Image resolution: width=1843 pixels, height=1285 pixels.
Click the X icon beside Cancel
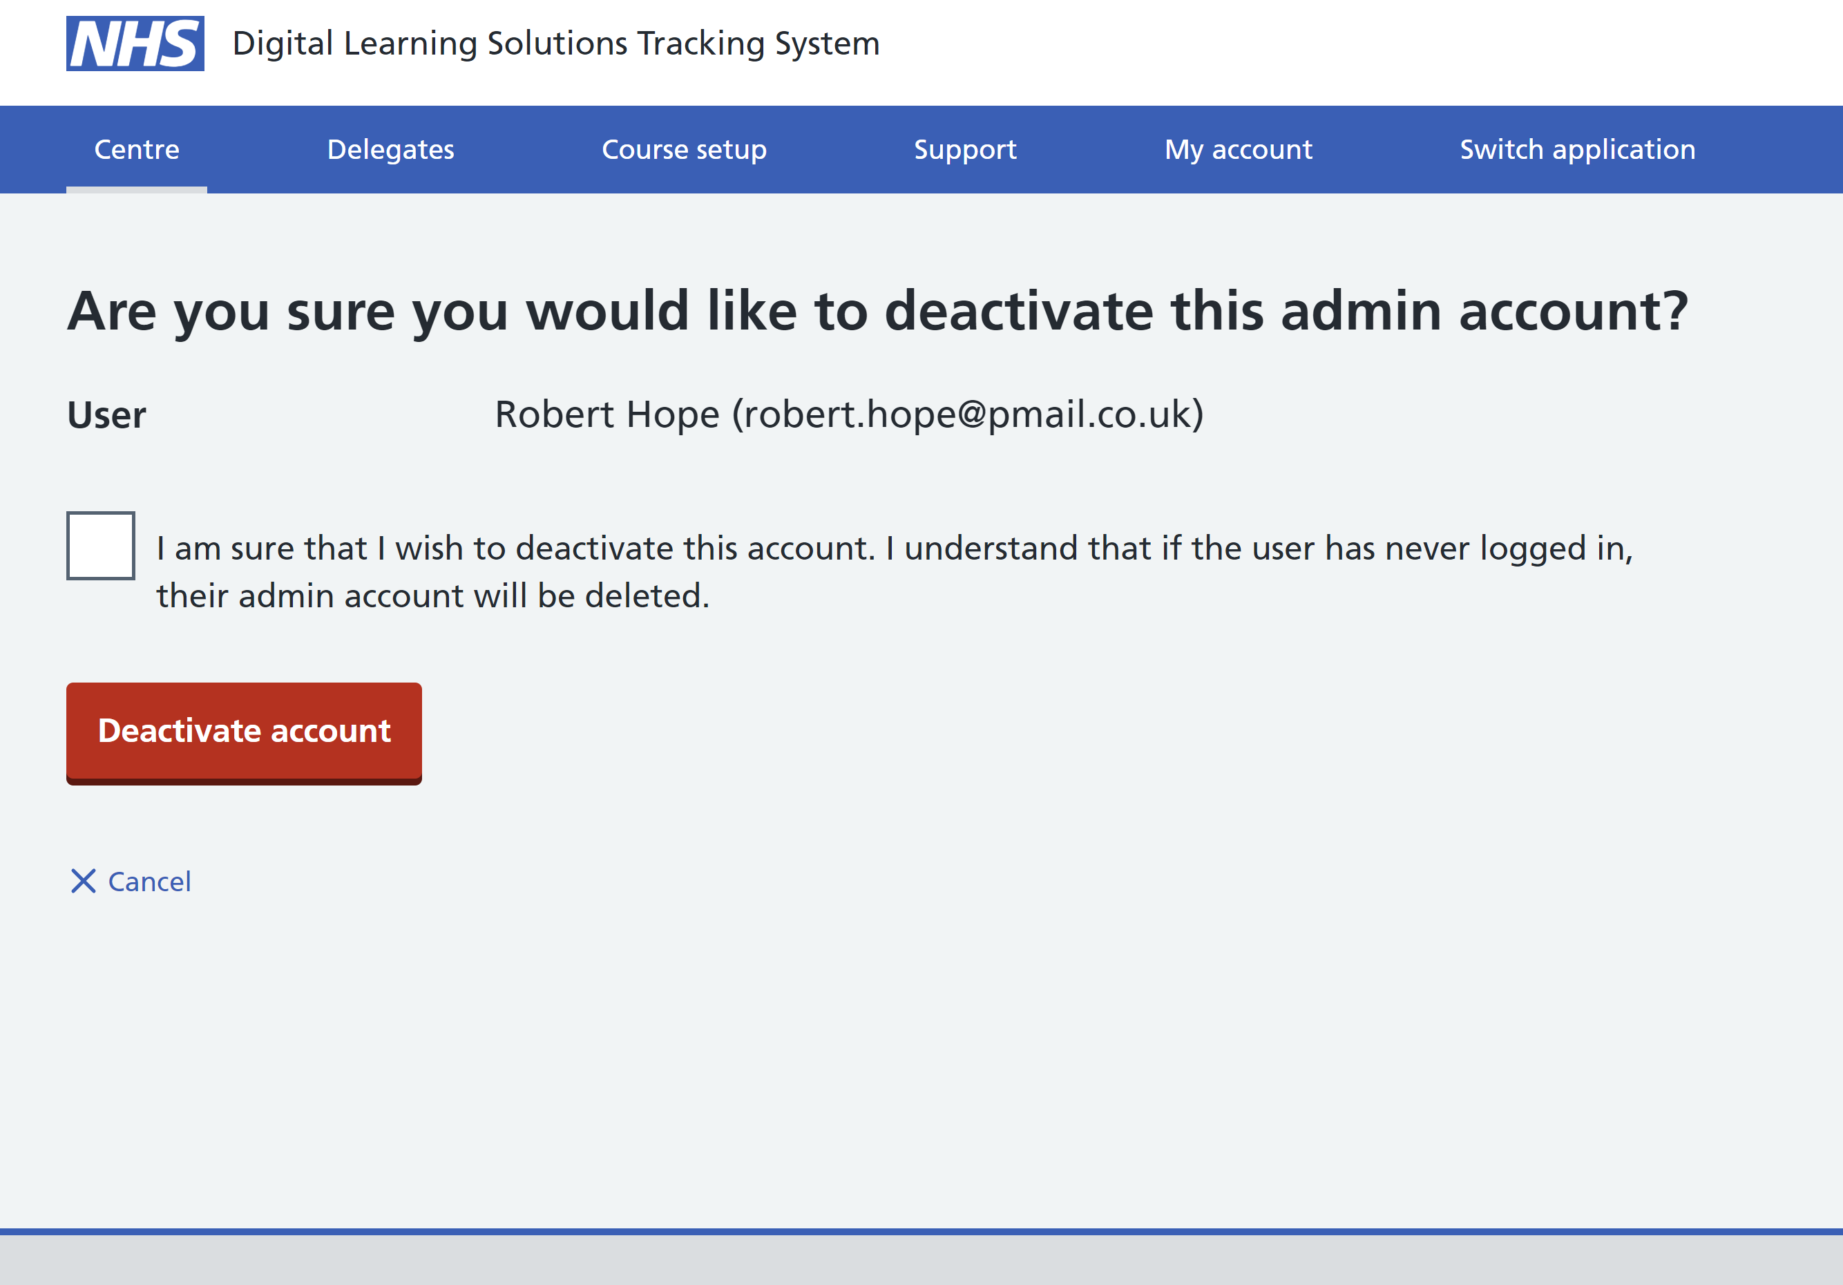coord(84,880)
